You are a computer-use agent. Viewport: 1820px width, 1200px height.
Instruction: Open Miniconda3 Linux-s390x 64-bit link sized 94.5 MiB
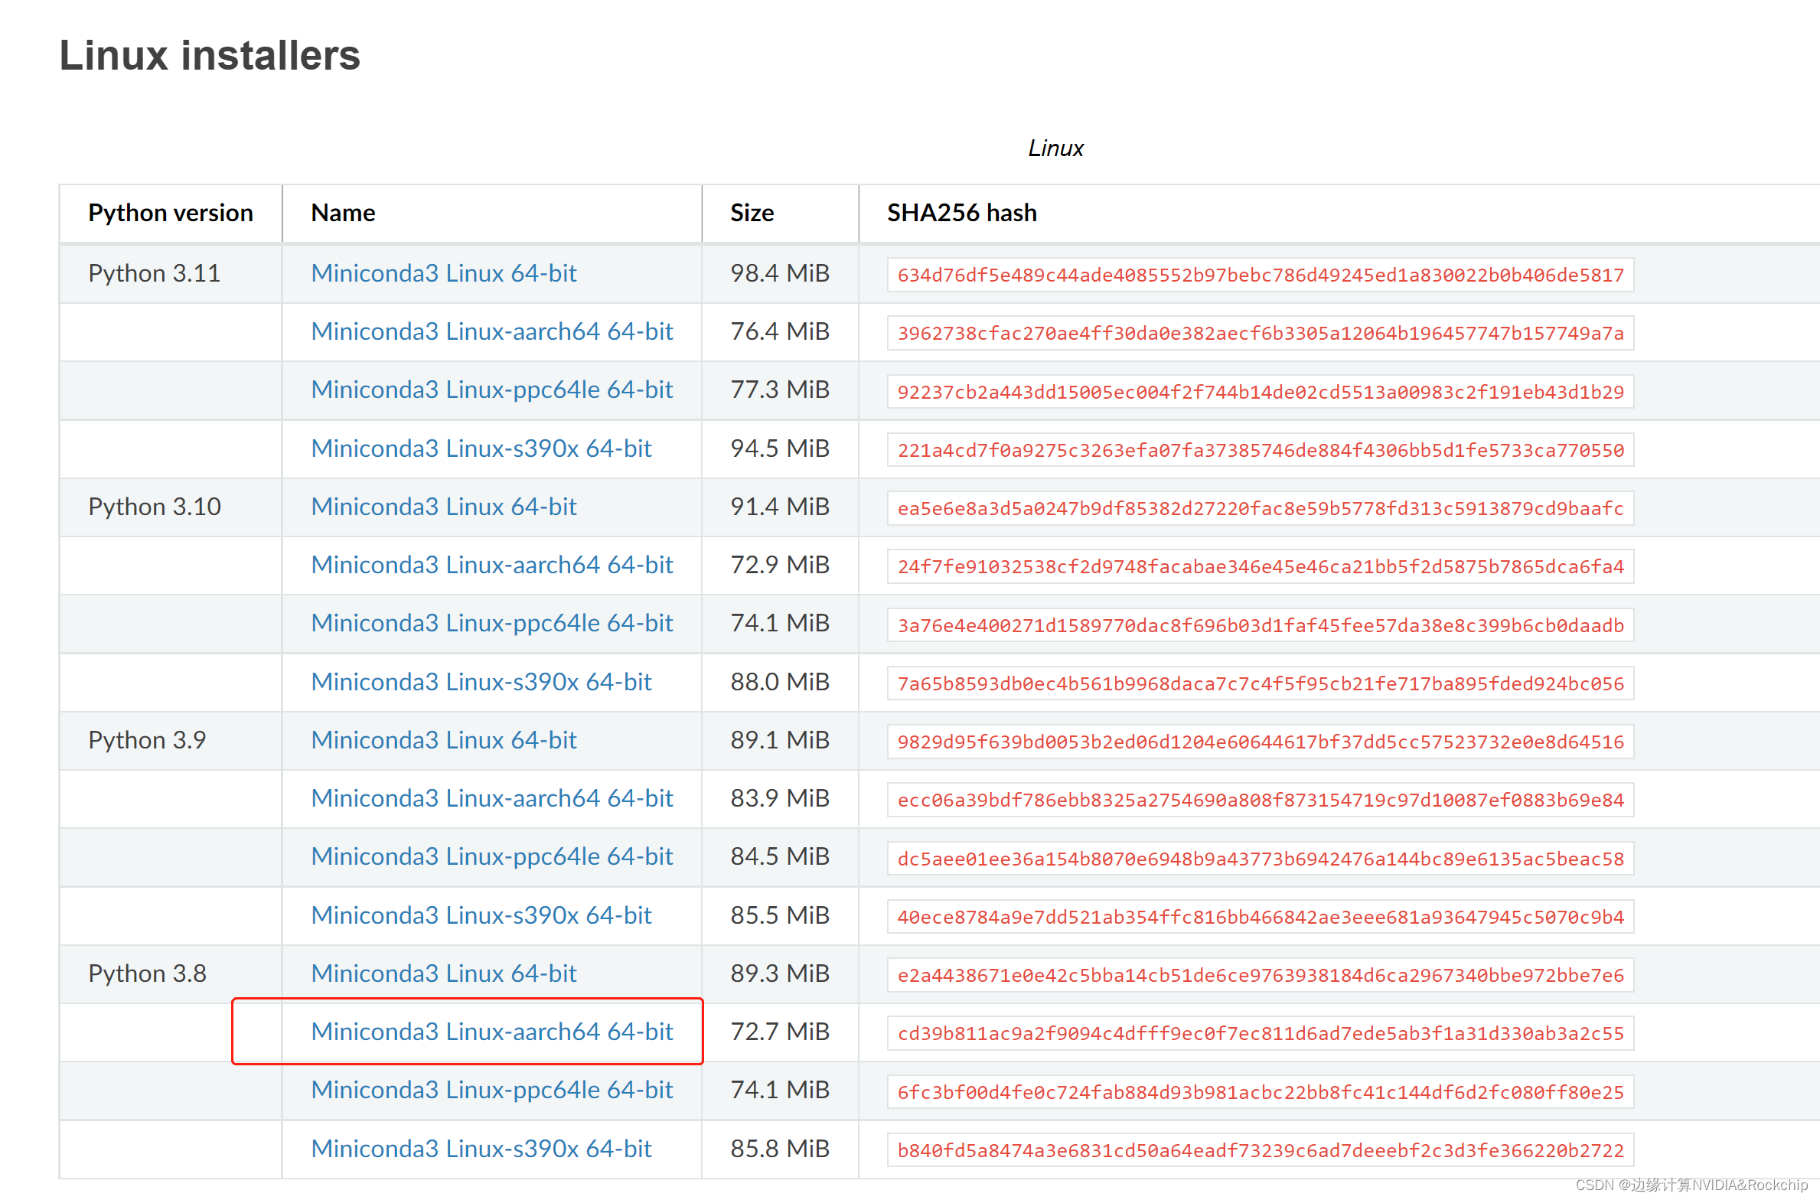481,448
